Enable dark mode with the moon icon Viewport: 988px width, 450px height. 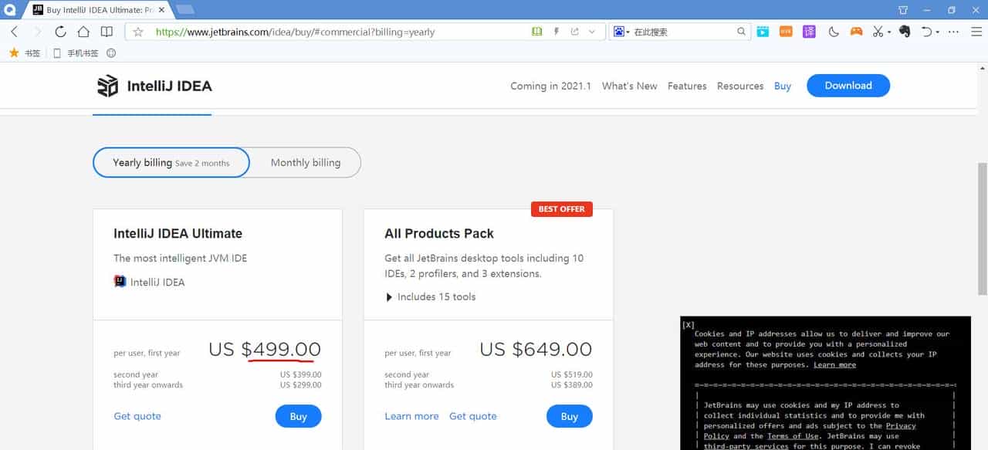click(834, 32)
